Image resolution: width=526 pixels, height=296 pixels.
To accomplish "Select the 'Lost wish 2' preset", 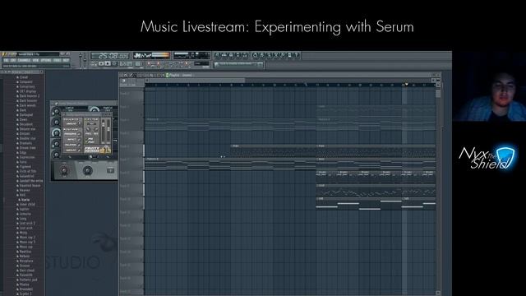I will [x=27, y=223].
